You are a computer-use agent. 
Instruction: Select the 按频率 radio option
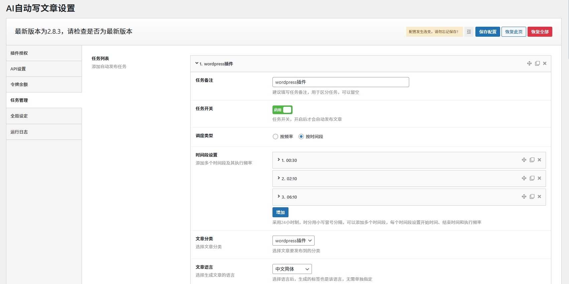(275, 136)
